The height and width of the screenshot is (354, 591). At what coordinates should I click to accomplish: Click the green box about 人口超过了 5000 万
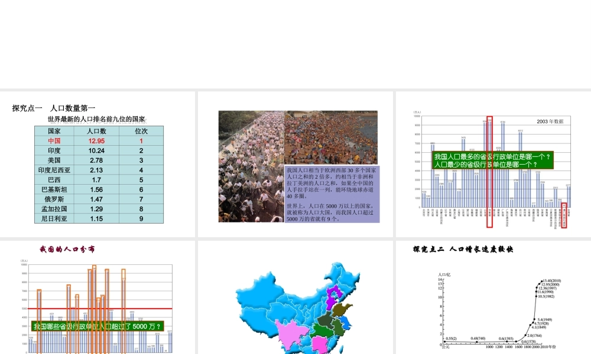pos(98,326)
